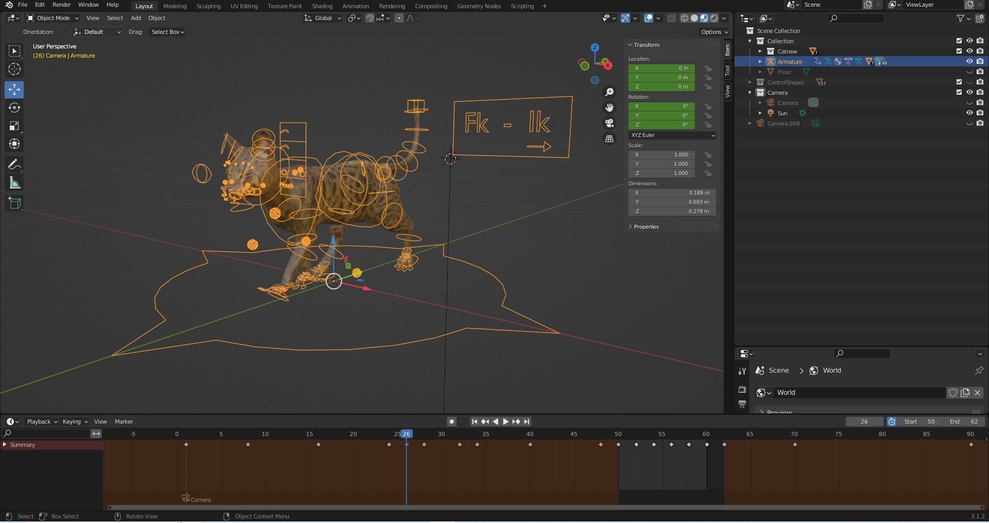Image resolution: width=989 pixels, height=523 pixels.
Task: Switch to material preview shading
Action: pos(704,18)
